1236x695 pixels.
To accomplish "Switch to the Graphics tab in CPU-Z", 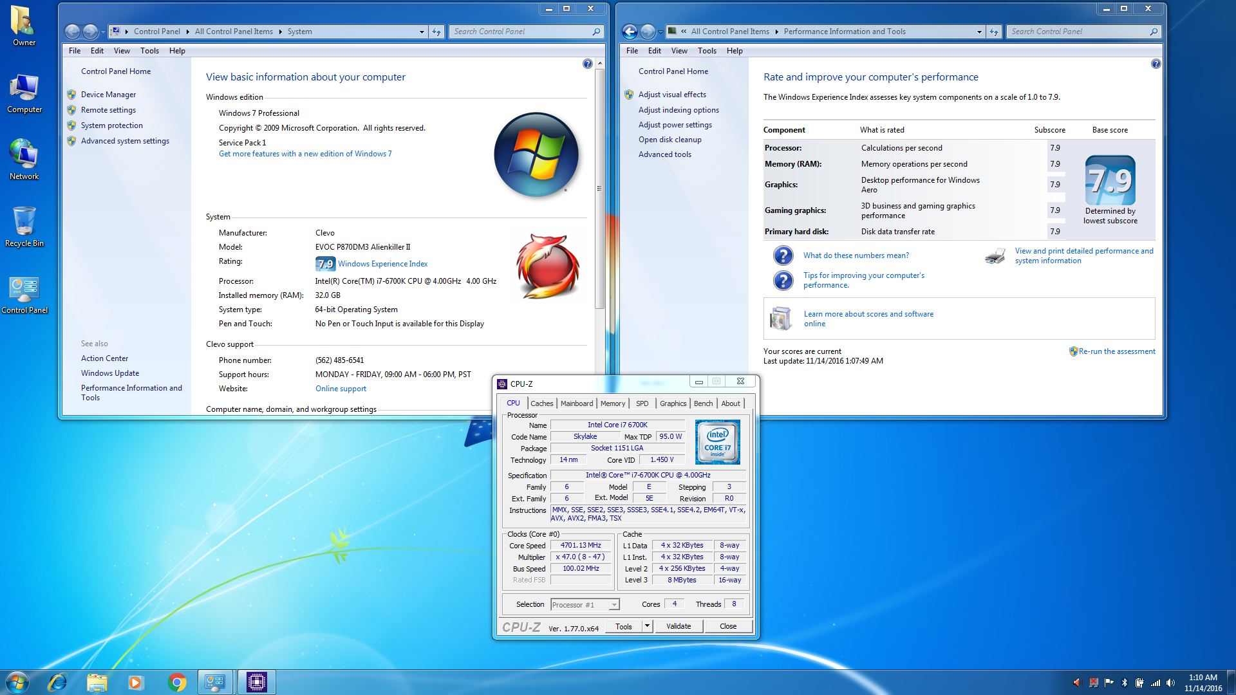I will tap(673, 403).
